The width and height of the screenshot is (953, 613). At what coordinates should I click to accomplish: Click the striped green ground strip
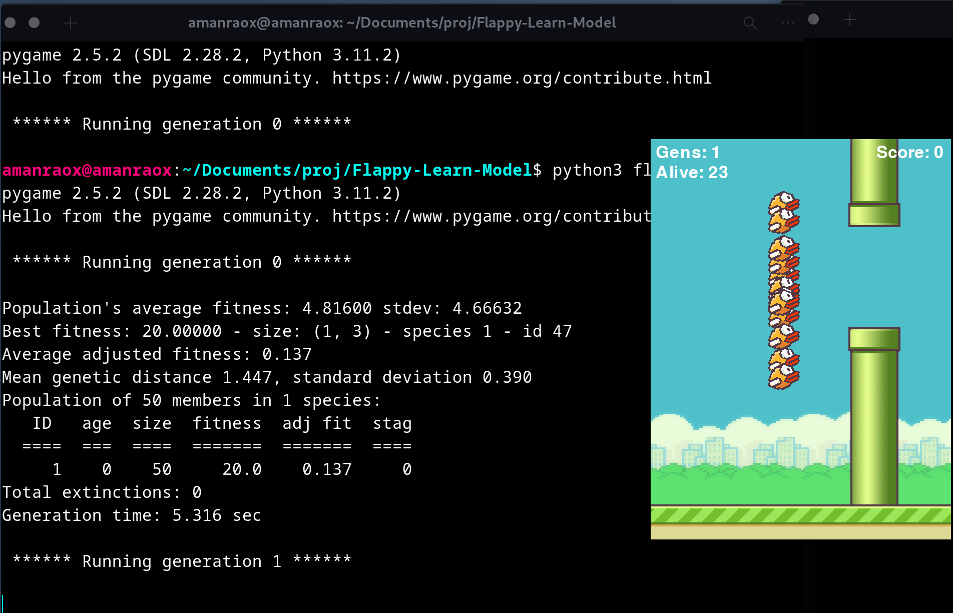point(800,515)
